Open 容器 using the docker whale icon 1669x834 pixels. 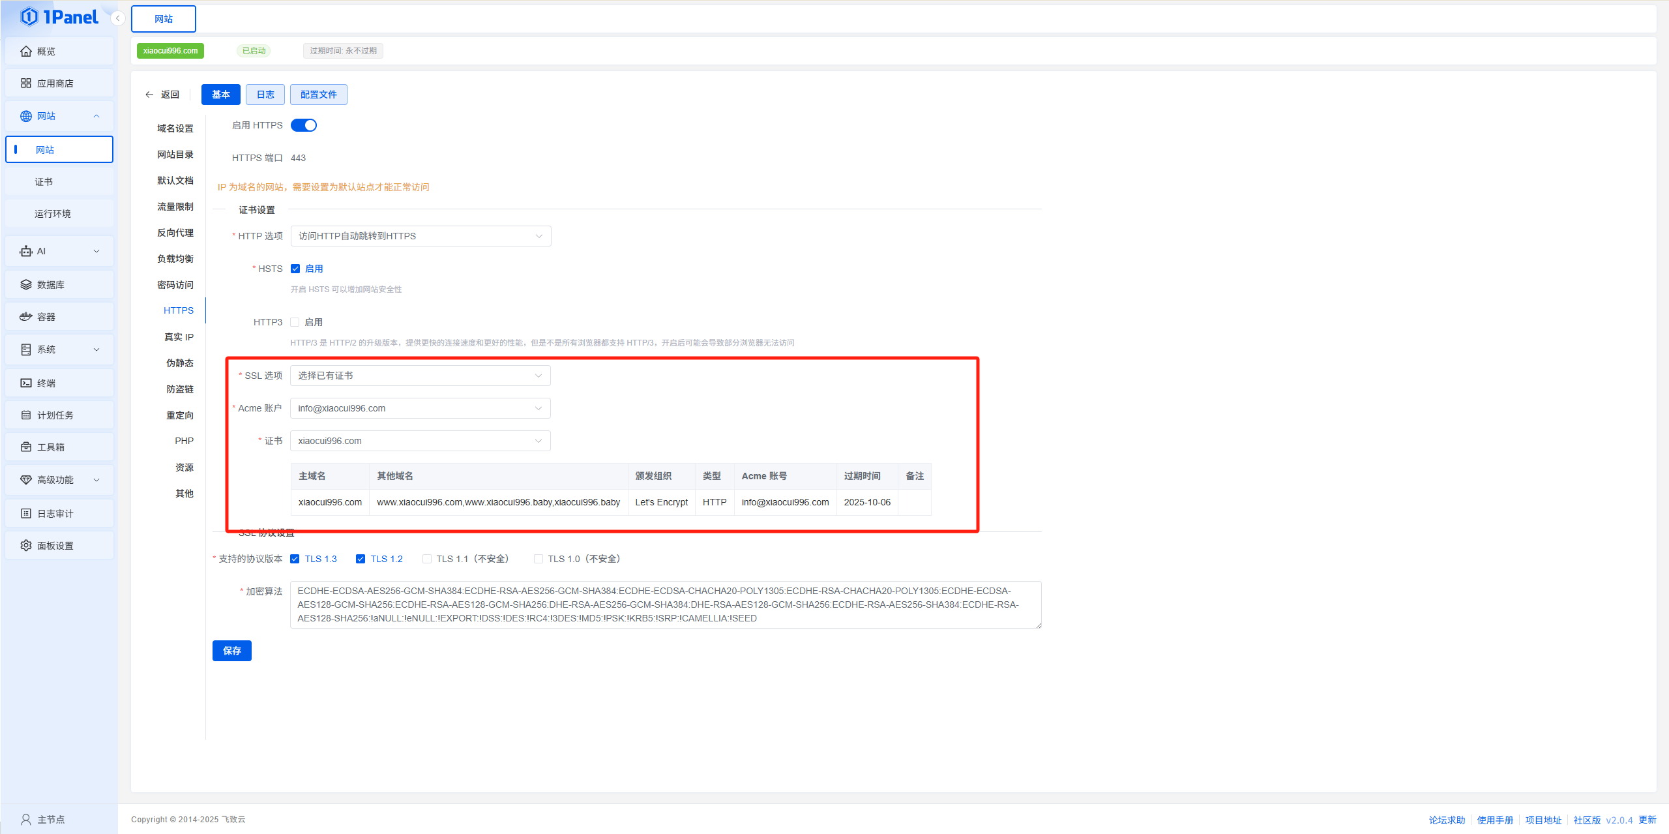tap(26, 317)
